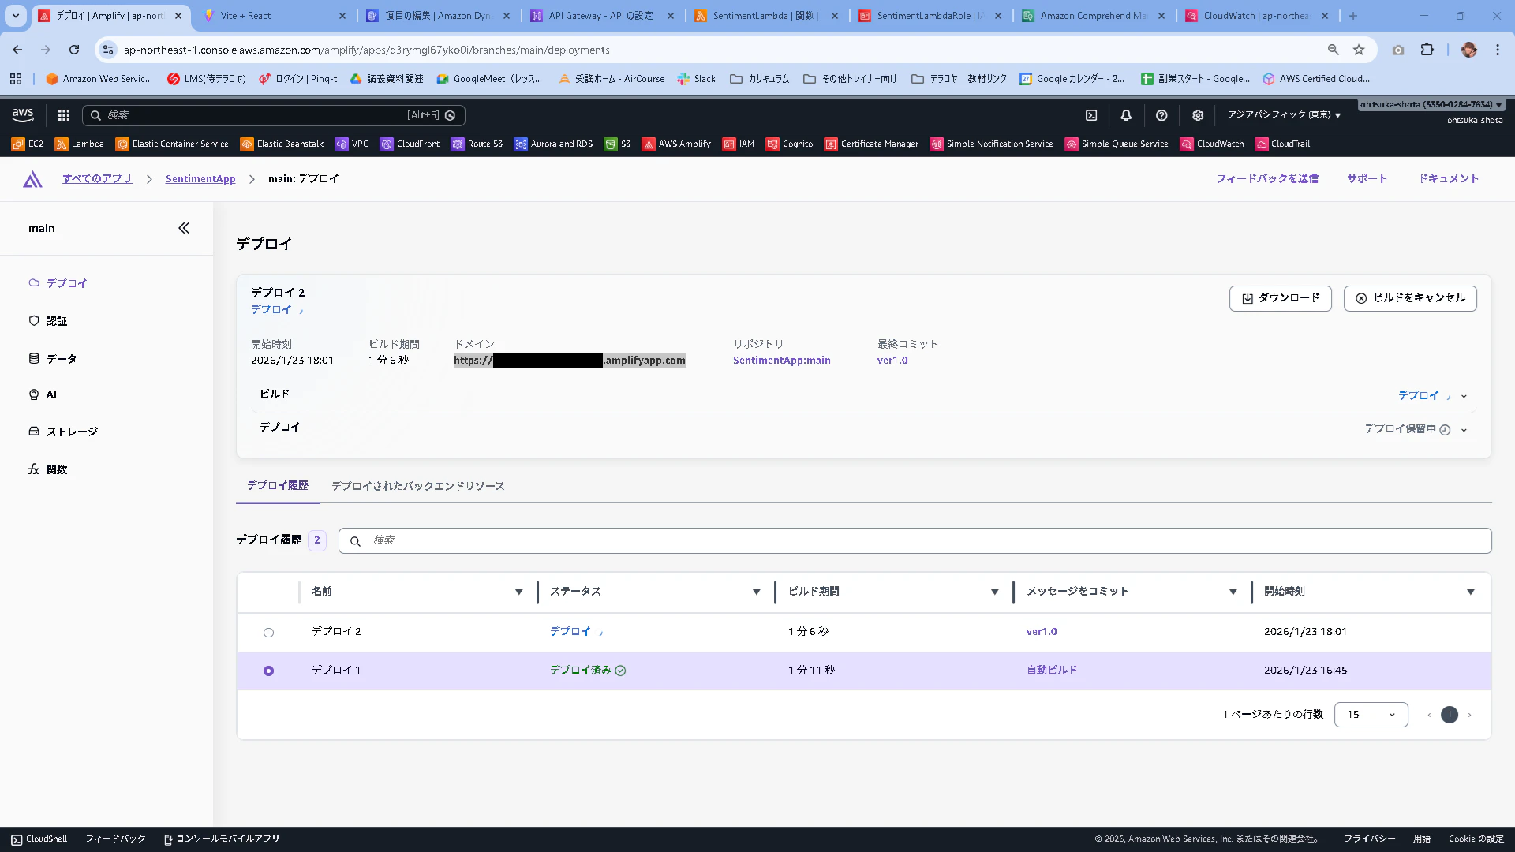Click the Amplify logo in the breadcrumb bar

click(x=32, y=179)
